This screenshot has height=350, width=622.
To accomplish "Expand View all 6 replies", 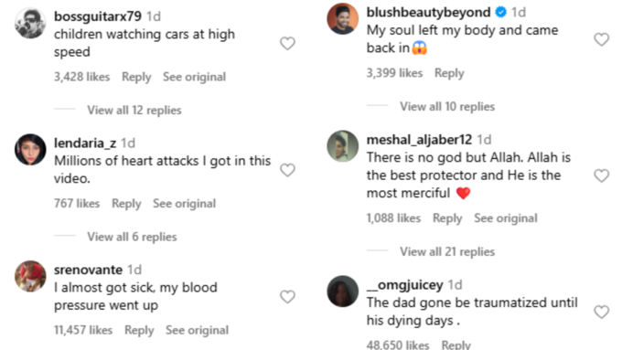I will coord(132,237).
